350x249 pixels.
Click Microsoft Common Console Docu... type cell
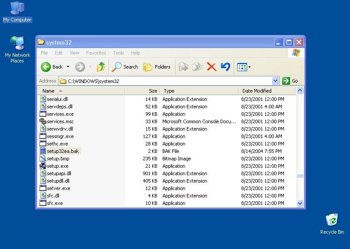(199, 121)
